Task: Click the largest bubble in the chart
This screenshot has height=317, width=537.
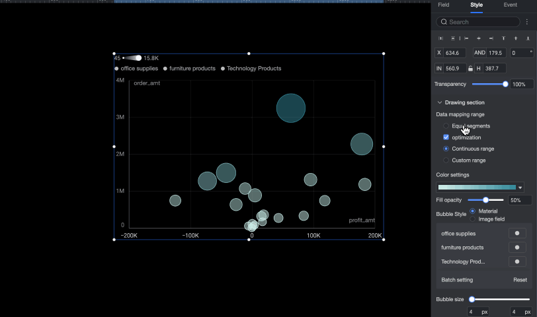Action: coord(291,108)
